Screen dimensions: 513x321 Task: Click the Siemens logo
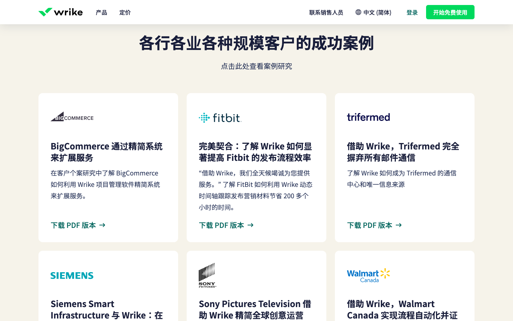click(x=72, y=275)
